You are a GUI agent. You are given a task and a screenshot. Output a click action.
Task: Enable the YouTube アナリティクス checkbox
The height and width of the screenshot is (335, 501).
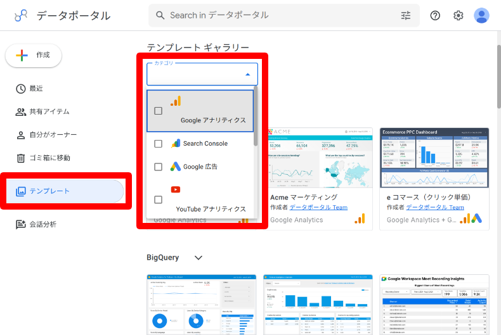[x=159, y=199]
